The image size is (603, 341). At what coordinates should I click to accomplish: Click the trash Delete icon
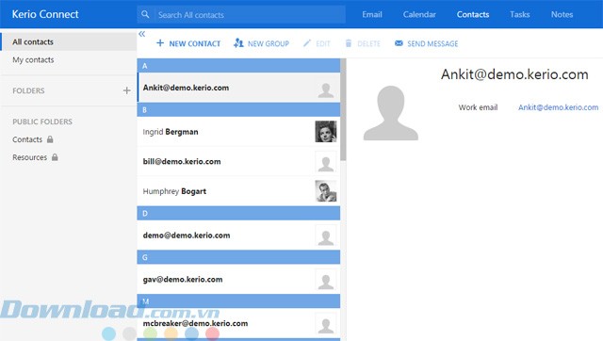pos(349,43)
